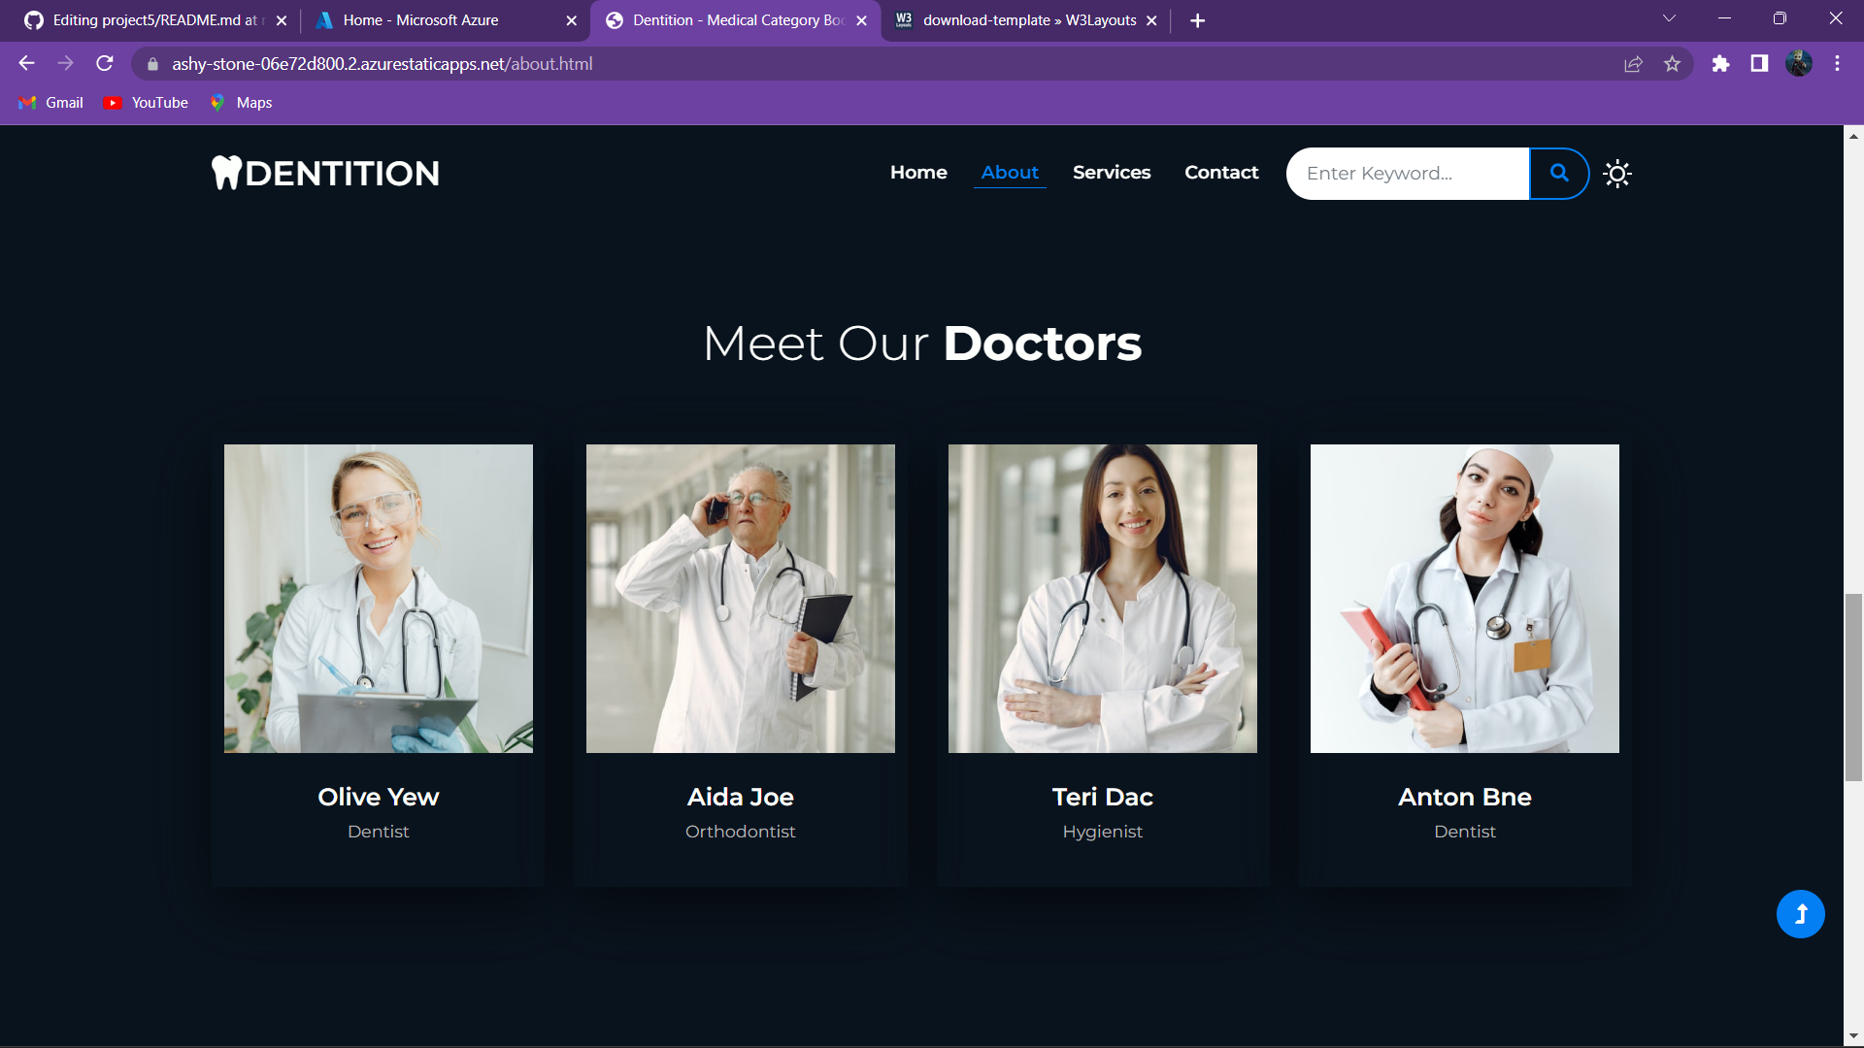Click the scroll-to-top arrow button
The width and height of the screenshot is (1864, 1048).
pyautogui.click(x=1800, y=914)
